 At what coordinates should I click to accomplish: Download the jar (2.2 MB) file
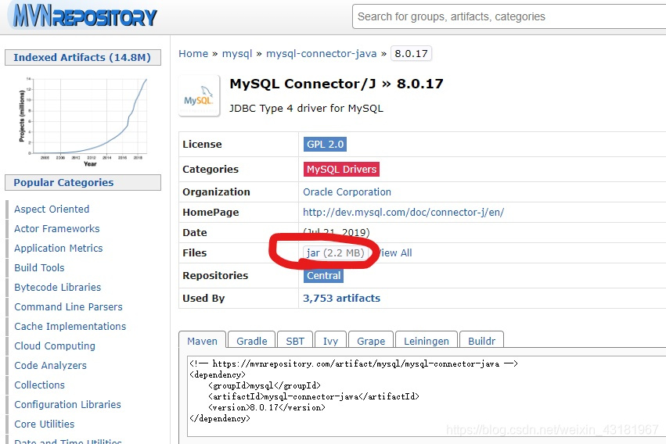point(335,252)
